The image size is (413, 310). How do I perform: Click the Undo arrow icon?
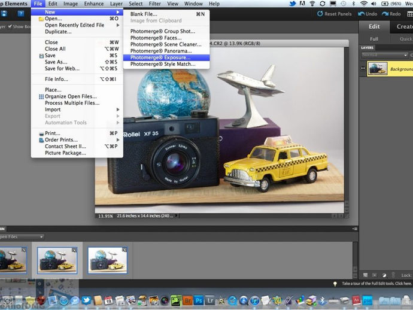361,14
